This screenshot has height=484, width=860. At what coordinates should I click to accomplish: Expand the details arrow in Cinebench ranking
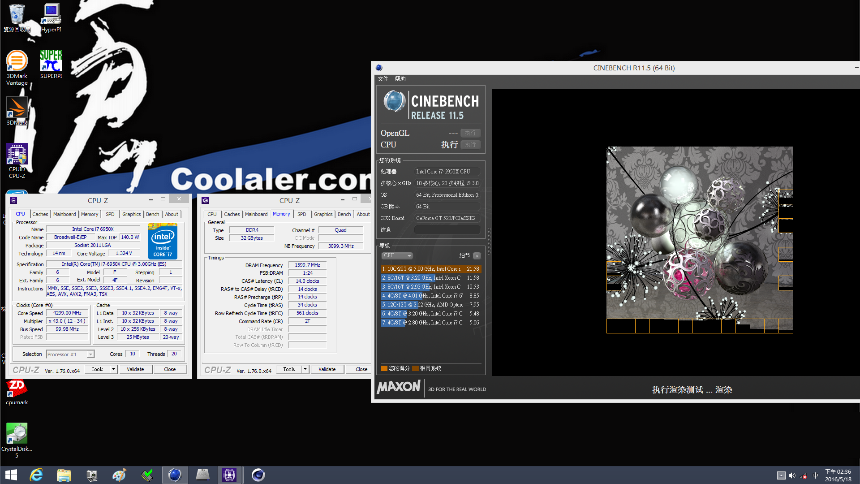(477, 255)
